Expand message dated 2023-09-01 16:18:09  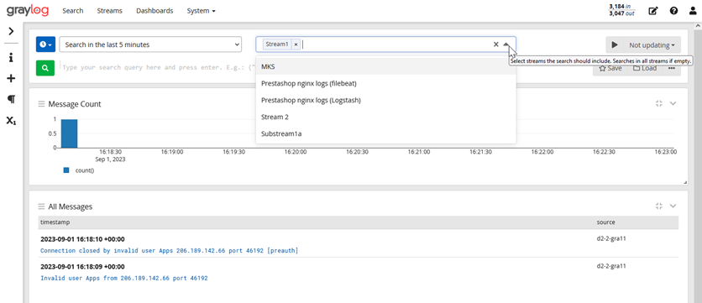click(x=82, y=267)
